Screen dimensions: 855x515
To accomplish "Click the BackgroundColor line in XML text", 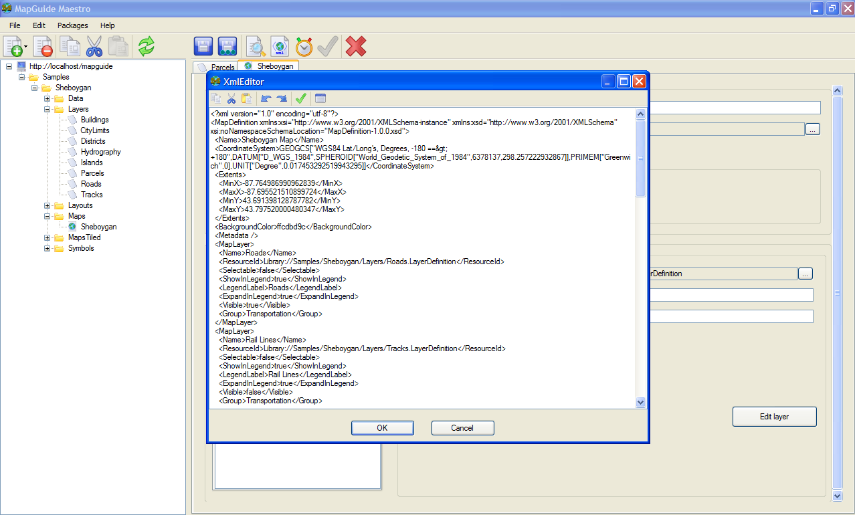I will [293, 227].
